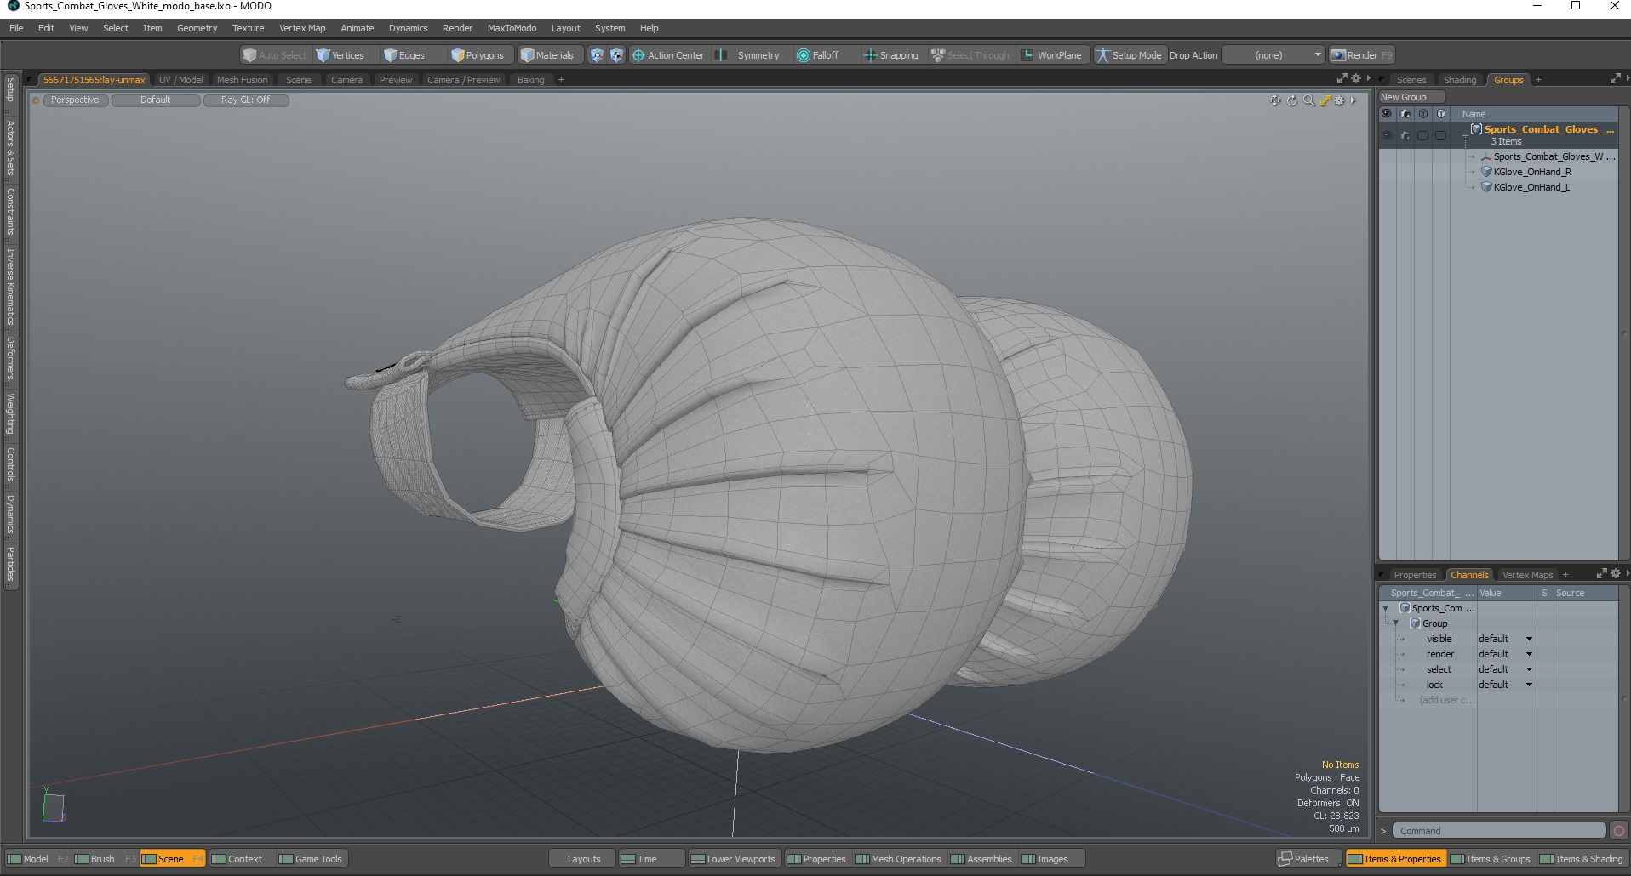Open the Geometry menu
The height and width of the screenshot is (876, 1631).
(x=197, y=28)
